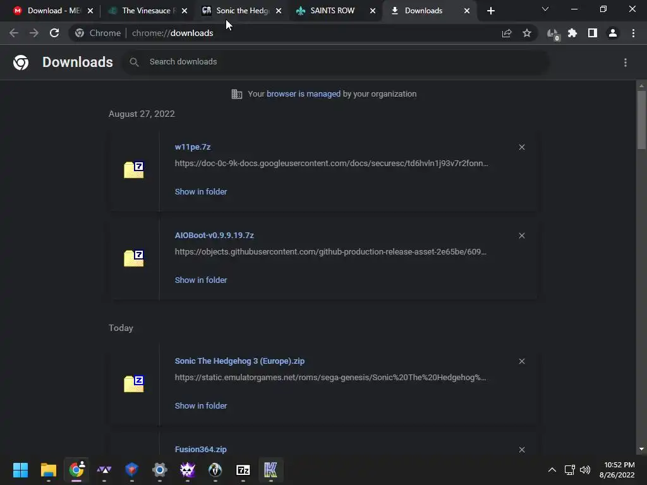Open Sonic The Hedgehog 3 (Europe).zip
647x485 pixels.
coord(239,361)
